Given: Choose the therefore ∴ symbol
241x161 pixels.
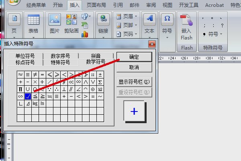Looking at the screenshot, I should coord(57,89).
